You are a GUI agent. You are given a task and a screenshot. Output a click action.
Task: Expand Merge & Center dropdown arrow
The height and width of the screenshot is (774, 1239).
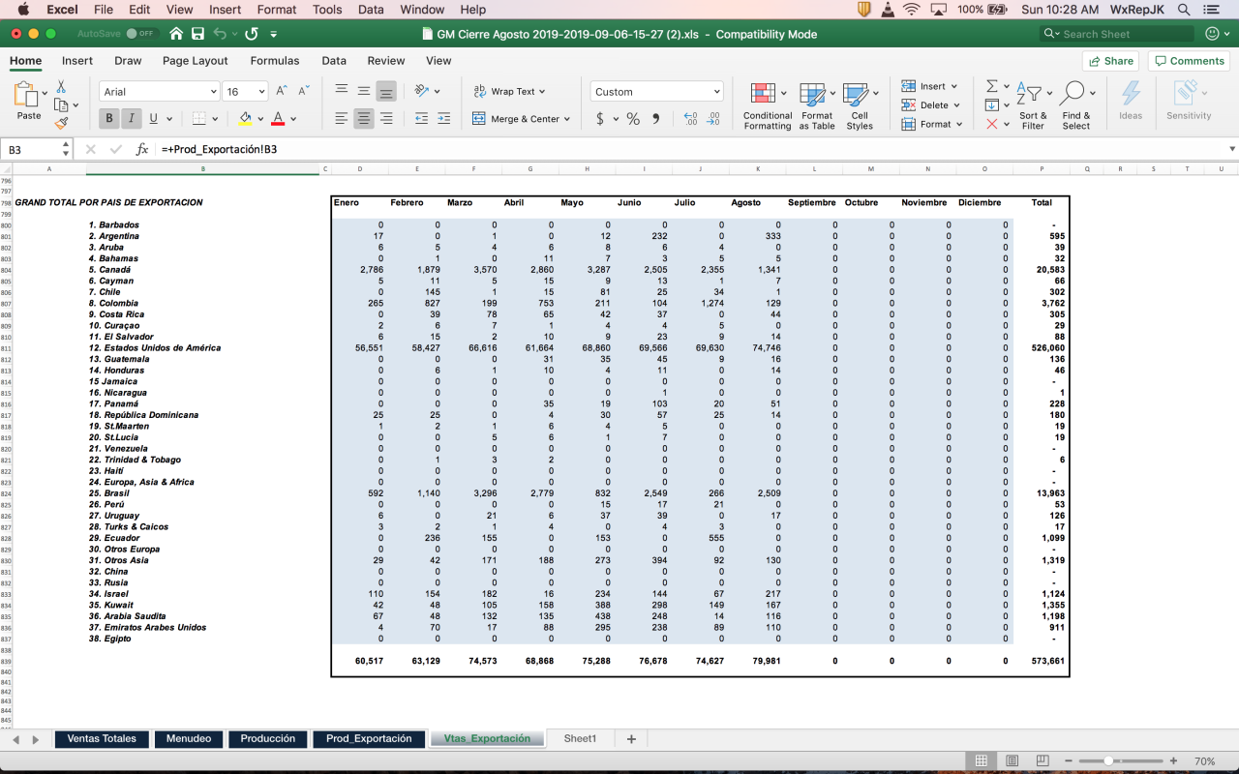[566, 119]
